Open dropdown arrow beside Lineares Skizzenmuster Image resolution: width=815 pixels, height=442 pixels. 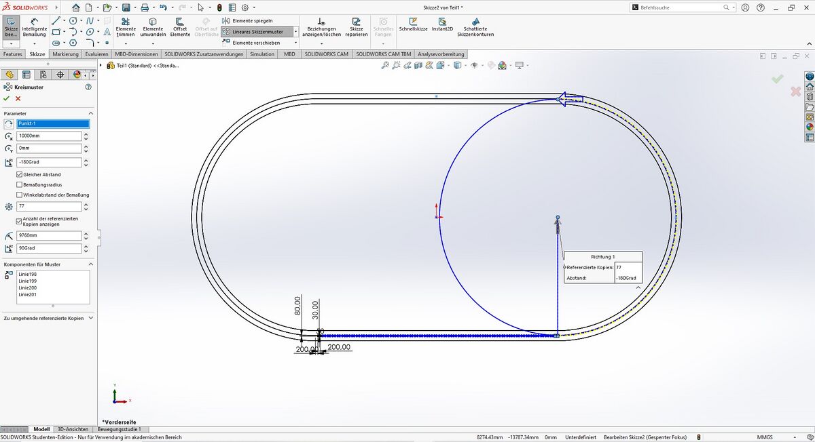(x=296, y=32)
